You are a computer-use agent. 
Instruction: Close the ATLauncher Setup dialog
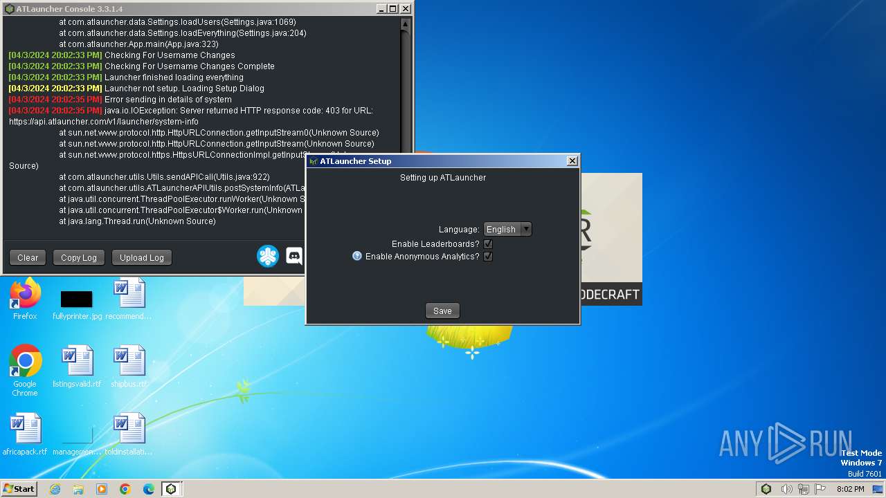coord(572,161)
